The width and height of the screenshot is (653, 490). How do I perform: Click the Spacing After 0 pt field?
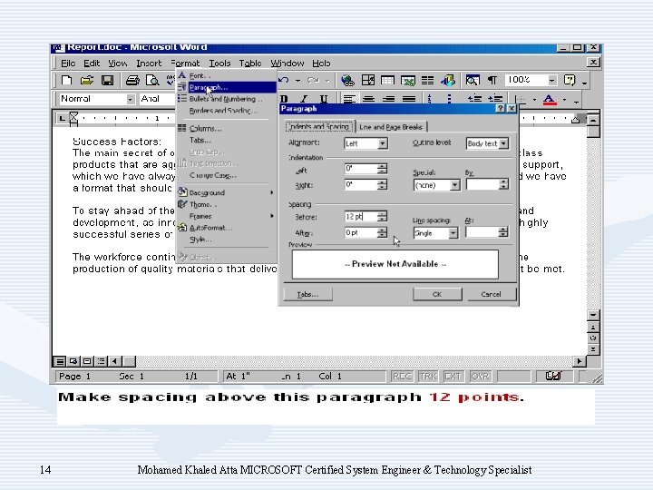[x=361, y=232]
